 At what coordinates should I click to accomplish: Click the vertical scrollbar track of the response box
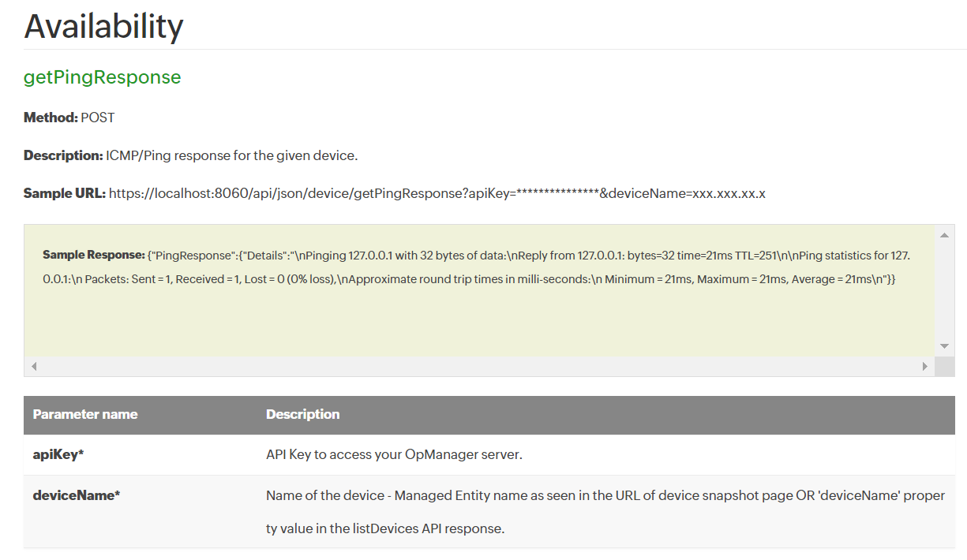944,290
